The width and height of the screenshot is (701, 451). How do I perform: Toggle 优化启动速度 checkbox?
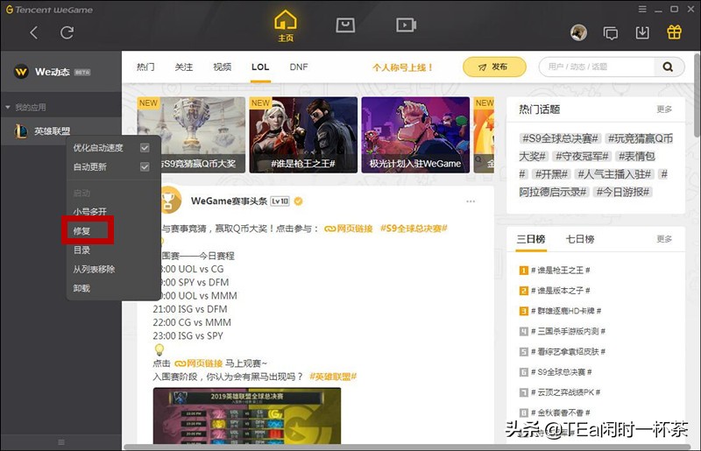(x=145, y=147)
